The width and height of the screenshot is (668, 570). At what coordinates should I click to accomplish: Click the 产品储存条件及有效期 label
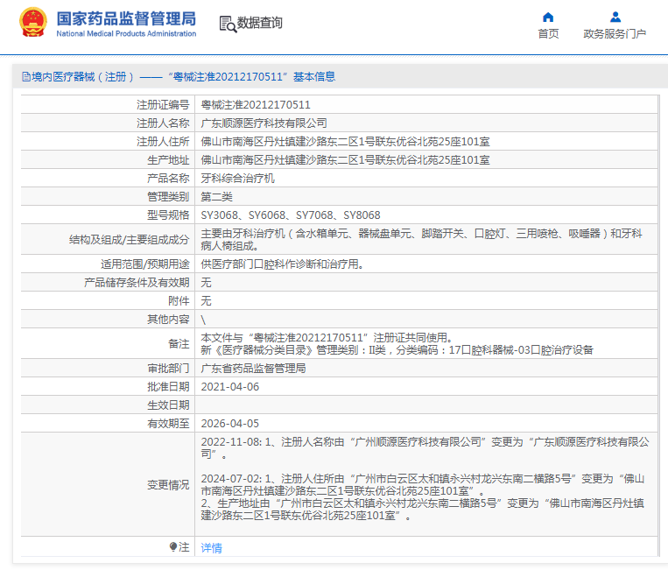click(x=137, y=283)
